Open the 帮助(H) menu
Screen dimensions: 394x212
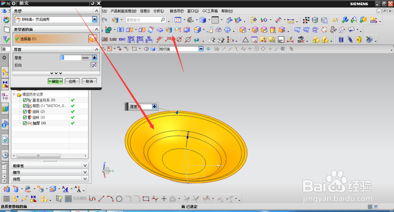(x=227, y=11)
